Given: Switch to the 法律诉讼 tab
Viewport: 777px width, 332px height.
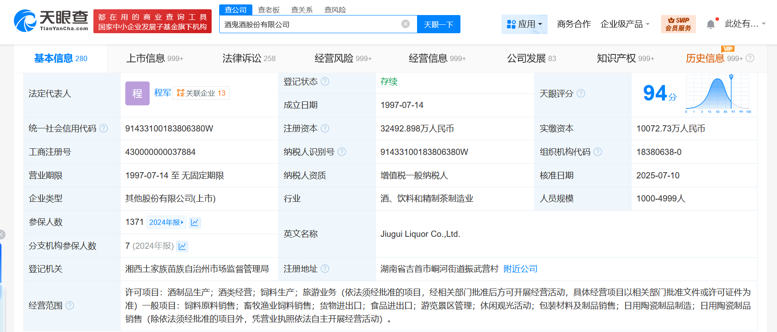Looking at the screenshot, I should (x=248, y=58).
